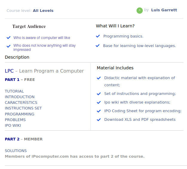This screenshot has height=169, width=187.
Task: Click the PART 1 heading
Action: pyautogui.click(x=12, y=79)
